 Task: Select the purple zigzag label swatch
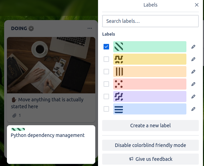pyautogui.click(x=150, y=96)
